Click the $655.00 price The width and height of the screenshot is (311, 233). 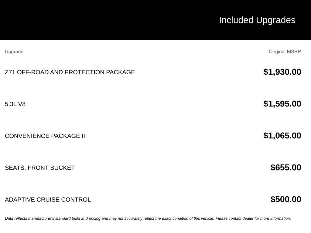pyautogui.click(x=286, y=167)
